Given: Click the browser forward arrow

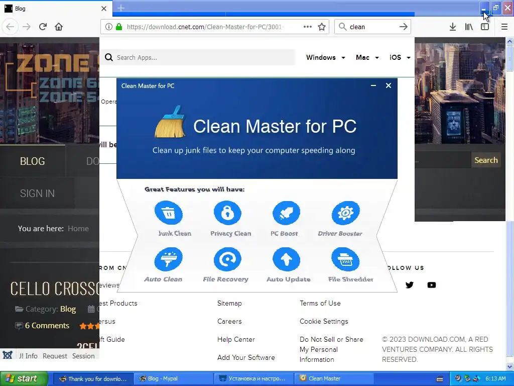Looking at the screenshot, I should point(27,27).
